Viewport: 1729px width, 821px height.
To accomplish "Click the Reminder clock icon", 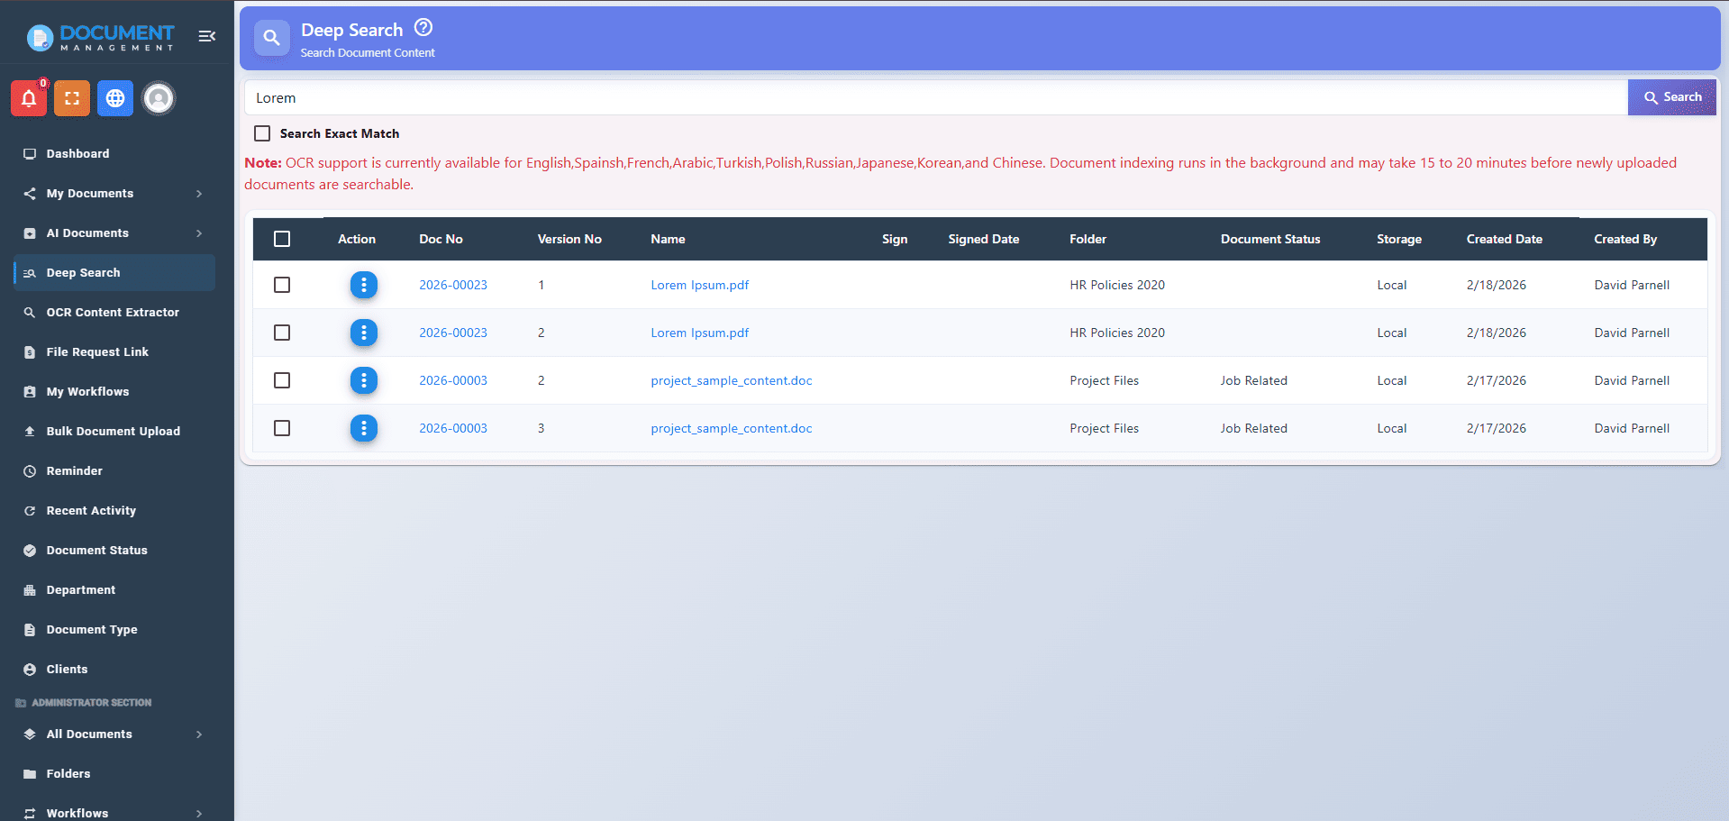I will tap(30, 471).
